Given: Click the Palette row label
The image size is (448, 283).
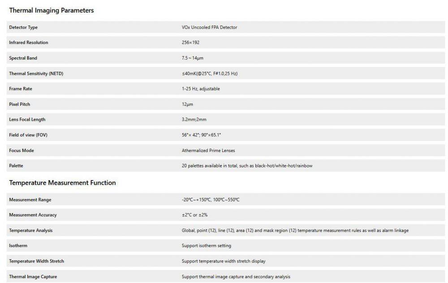Looking at the screenshot, I should pos(16,165).
